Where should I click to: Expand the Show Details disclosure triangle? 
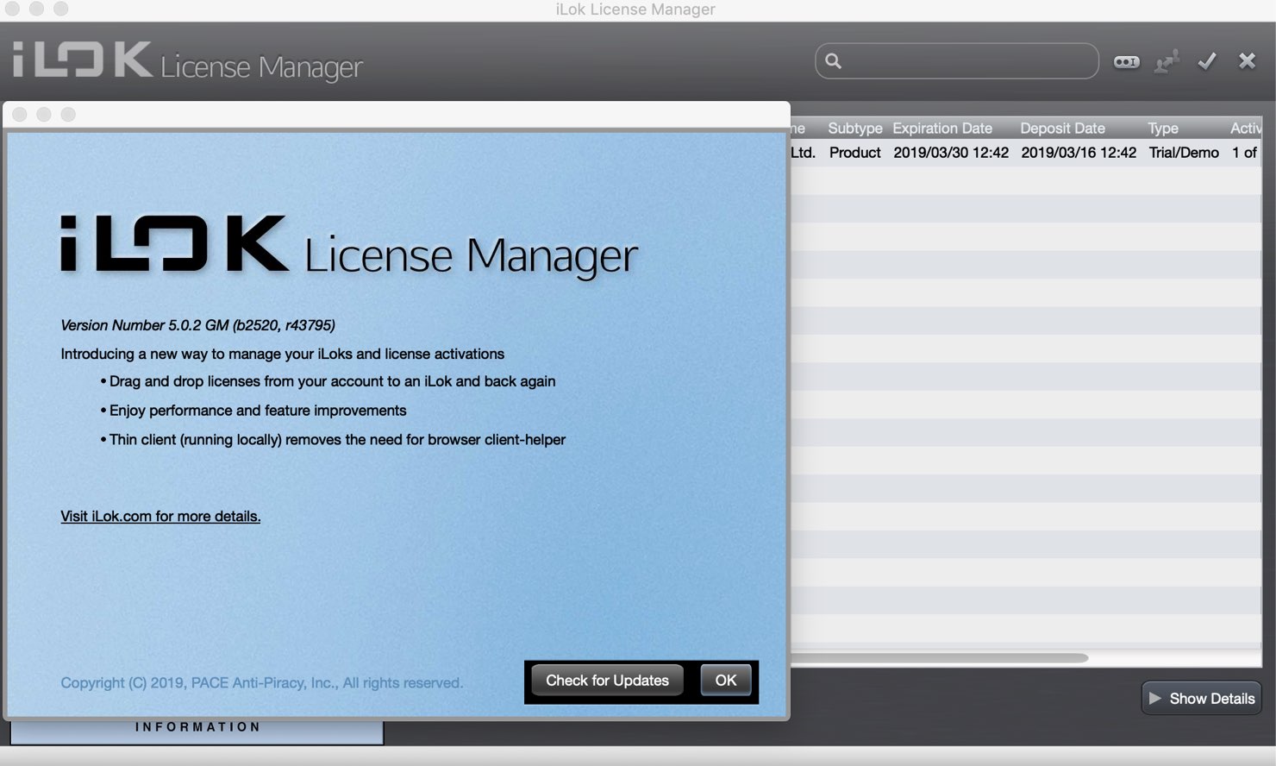(x=1155, y=699)
